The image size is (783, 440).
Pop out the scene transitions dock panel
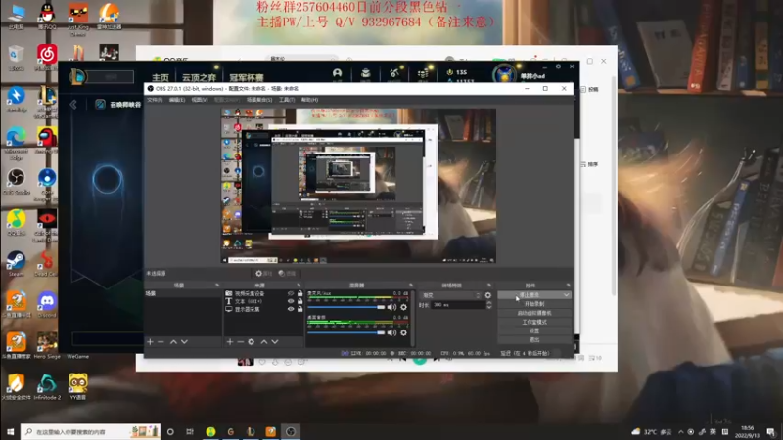pos(489,286)
